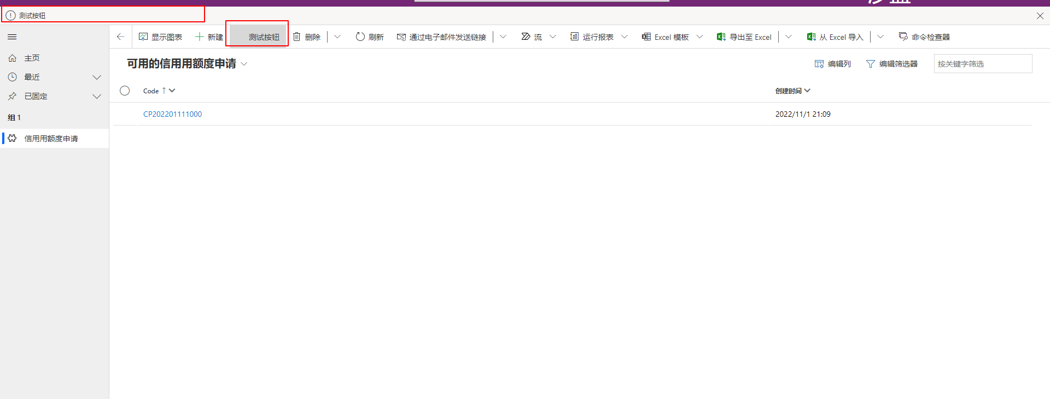Click 导出至 Excel
This screenshot has height=399, width=1050.
[744, 37]
